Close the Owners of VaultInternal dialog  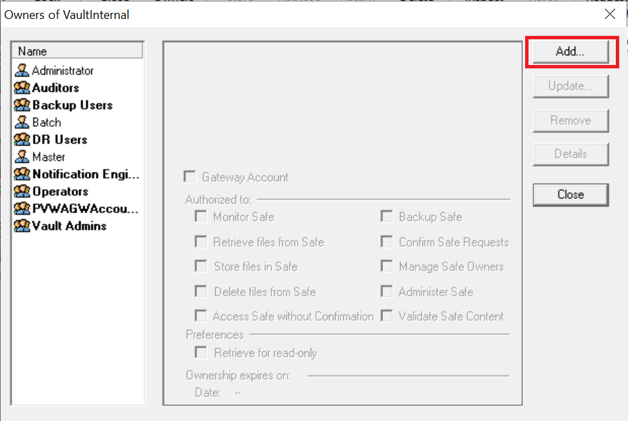[610, 14]
